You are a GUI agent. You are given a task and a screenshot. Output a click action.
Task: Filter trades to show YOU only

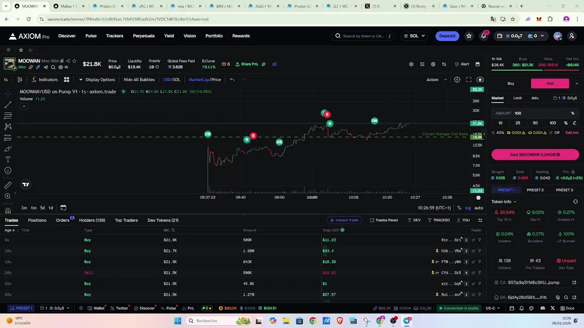463,220
